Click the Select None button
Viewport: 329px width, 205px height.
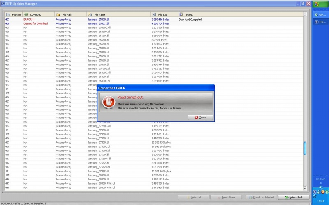[x=226, y=197]
